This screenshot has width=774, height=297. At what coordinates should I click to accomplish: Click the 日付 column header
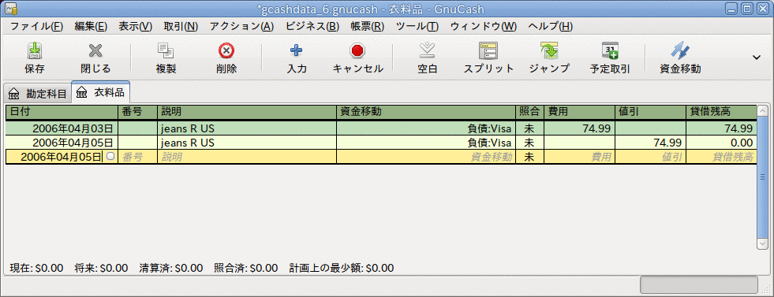62,112
